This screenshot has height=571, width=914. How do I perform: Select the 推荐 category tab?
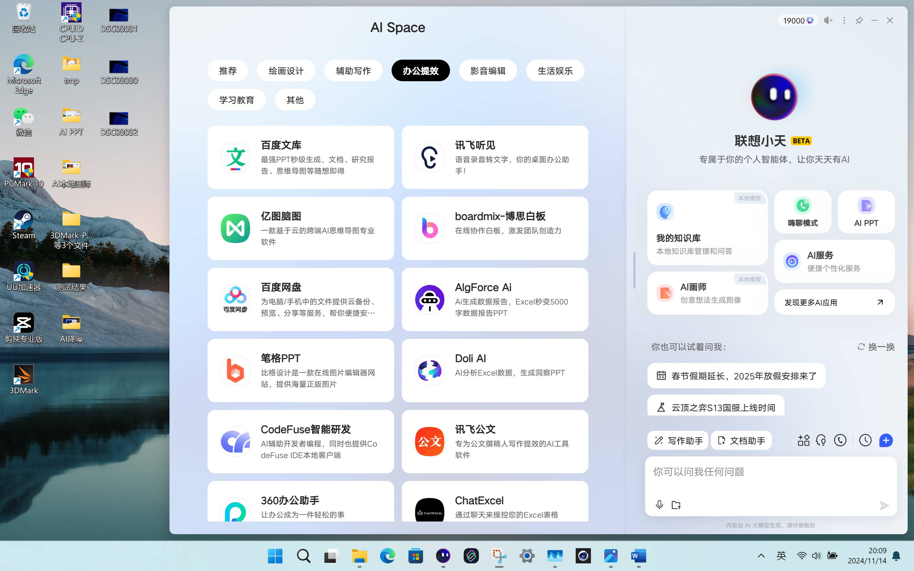[x=228, y=71]
